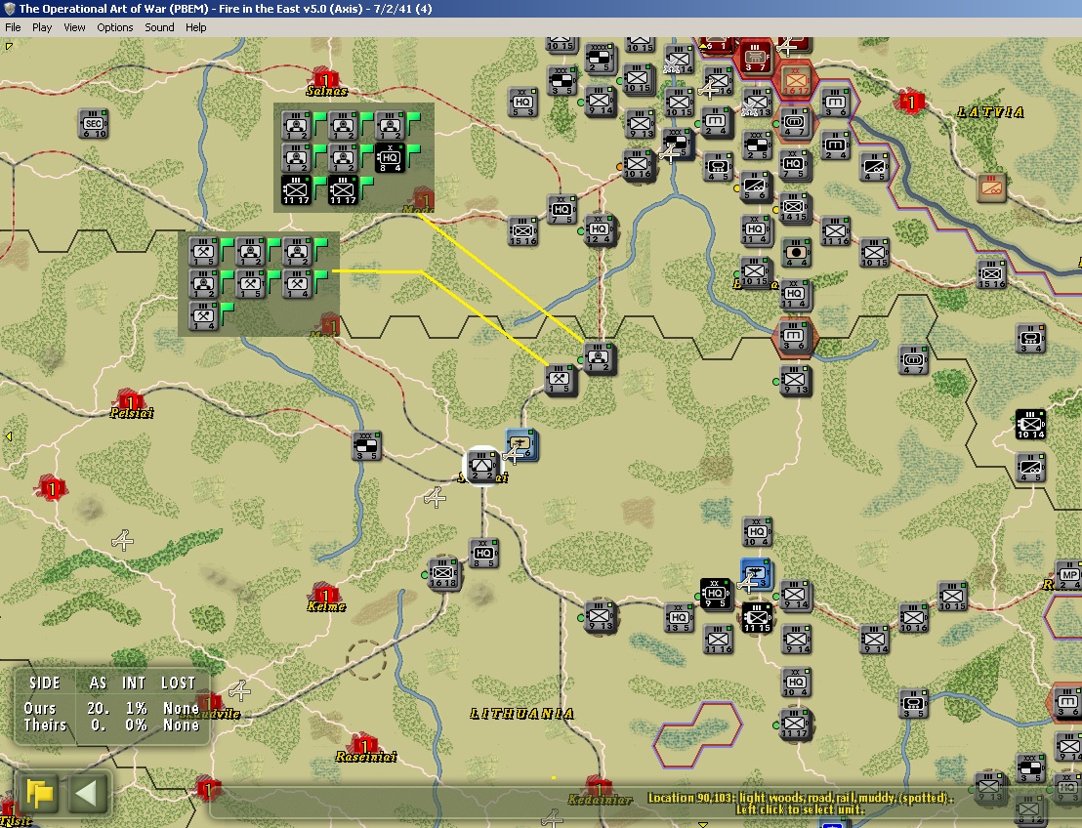Click the 'Ours' row label in panel
The width and height of the screenshot is (1082, 828).
tap(40, 709)
